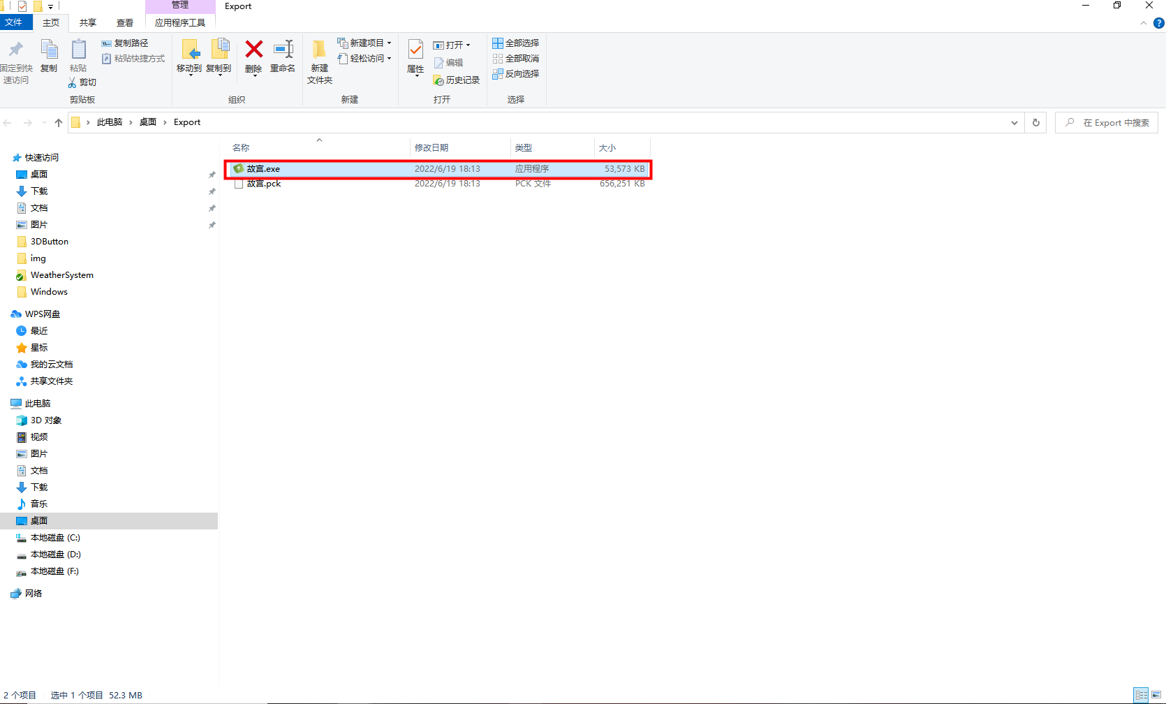Viewport: 1166px width, 704px height.
Task: Open Easy access (轻松访问) dropdown
Action: (364, 59)
